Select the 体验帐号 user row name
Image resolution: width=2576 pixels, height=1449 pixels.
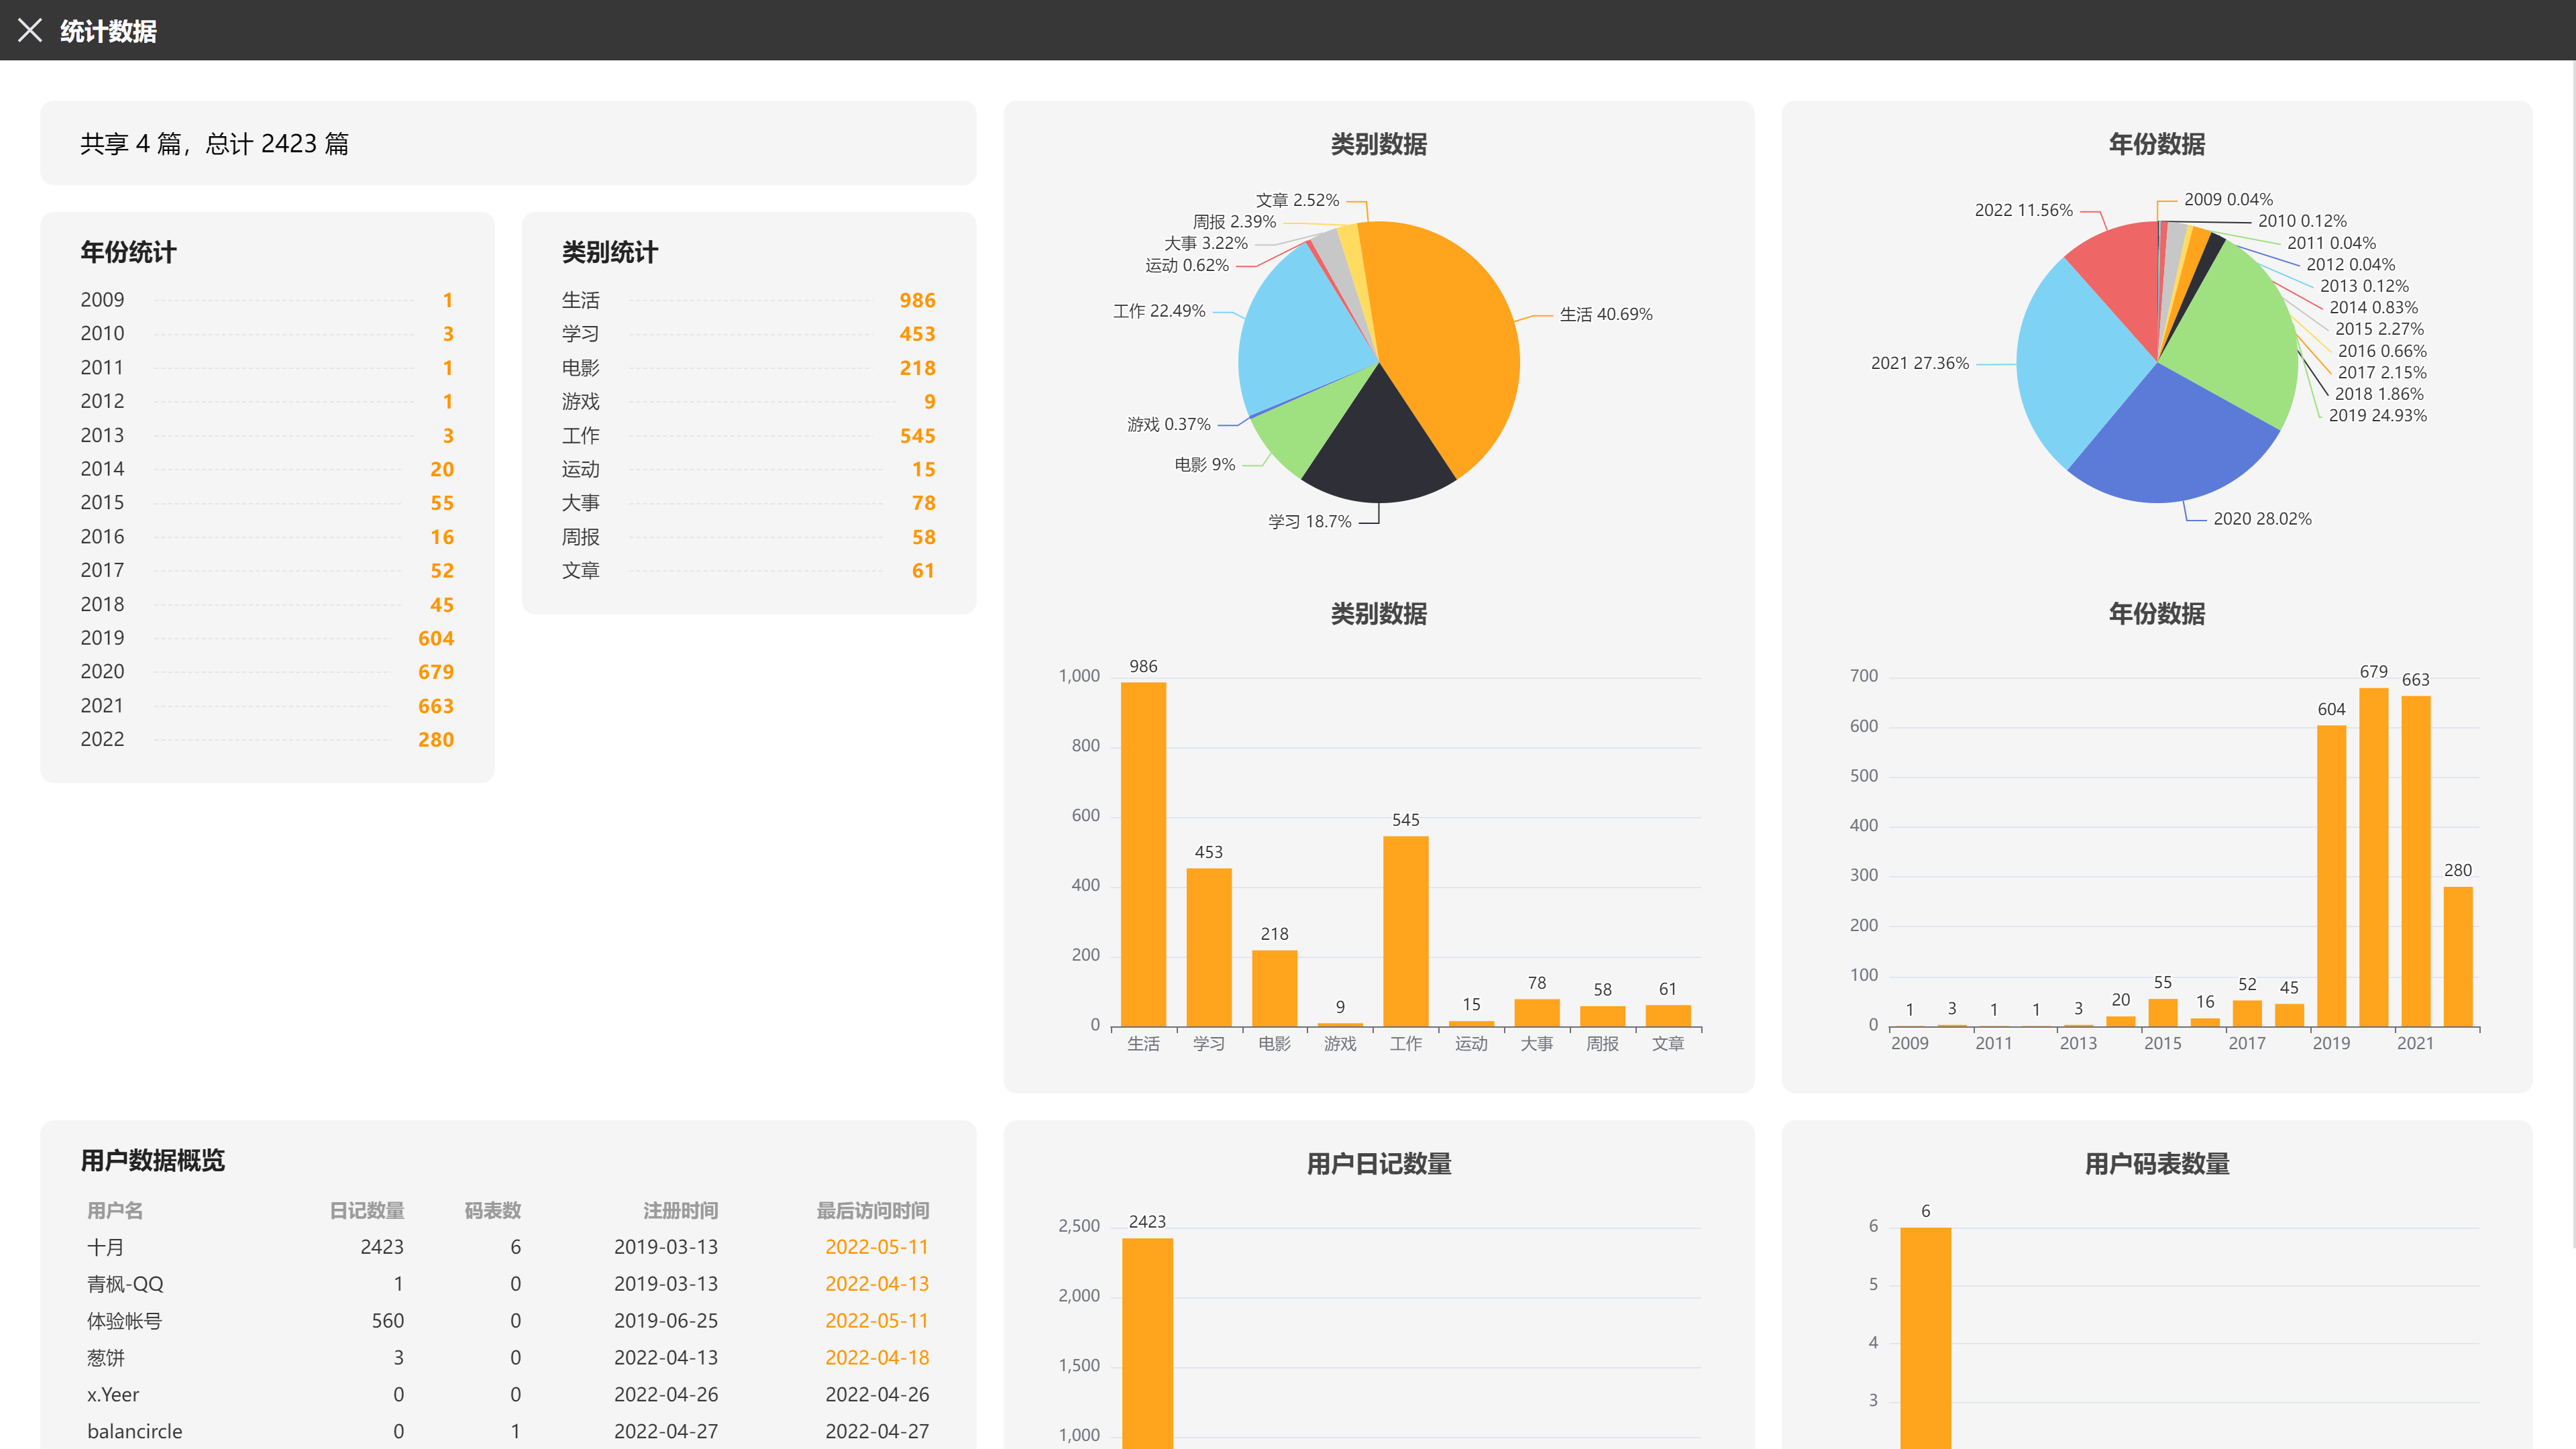(x=124, y=1320)
